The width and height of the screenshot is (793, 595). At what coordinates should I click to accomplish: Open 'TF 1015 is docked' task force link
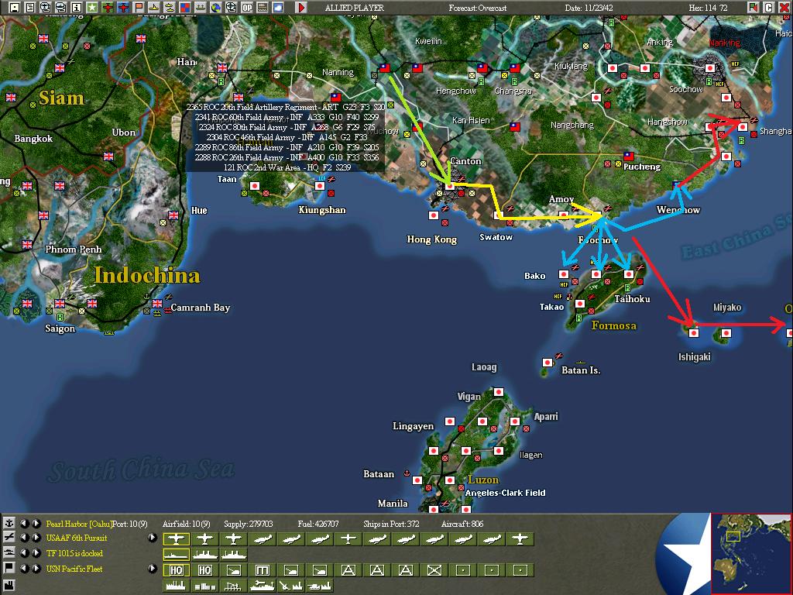(x=74, y=553)
